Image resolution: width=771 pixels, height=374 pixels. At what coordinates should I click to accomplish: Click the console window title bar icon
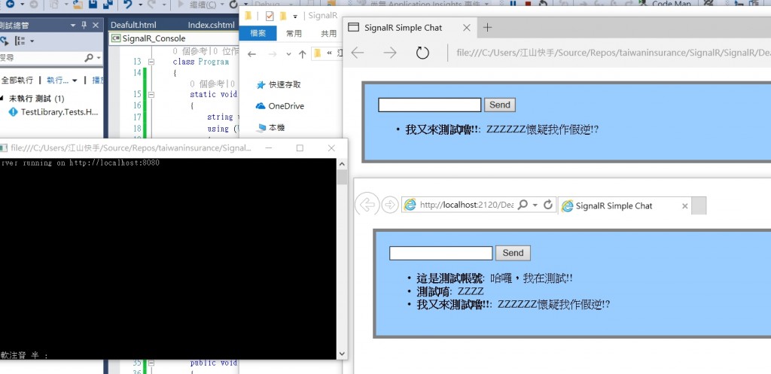tap(4, 148)
